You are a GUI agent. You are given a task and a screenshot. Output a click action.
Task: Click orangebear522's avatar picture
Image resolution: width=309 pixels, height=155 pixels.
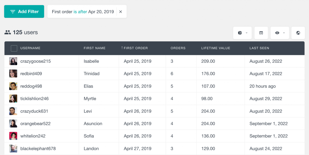(x=13, y=124)
